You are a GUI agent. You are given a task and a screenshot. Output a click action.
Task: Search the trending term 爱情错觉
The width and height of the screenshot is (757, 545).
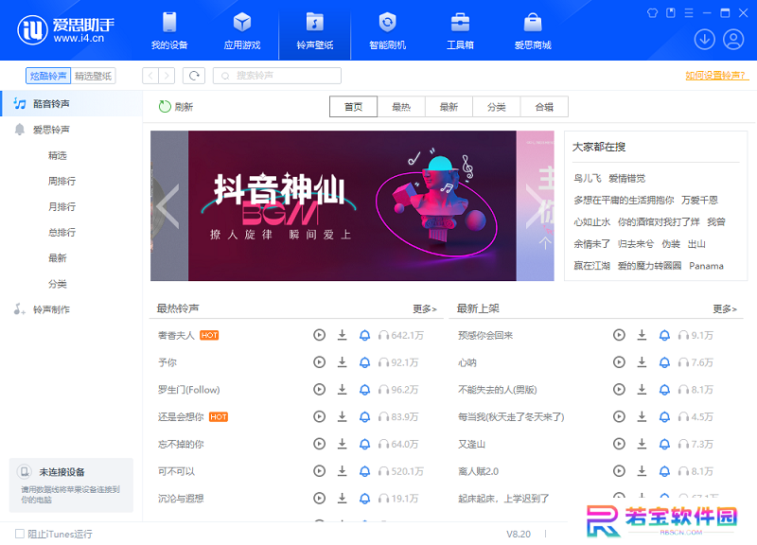click(x=626, y=179)
